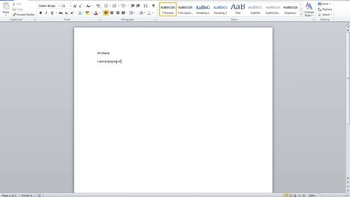Click the word count in status bar
This screenshot has width=350, height=197.
point(27,195)
